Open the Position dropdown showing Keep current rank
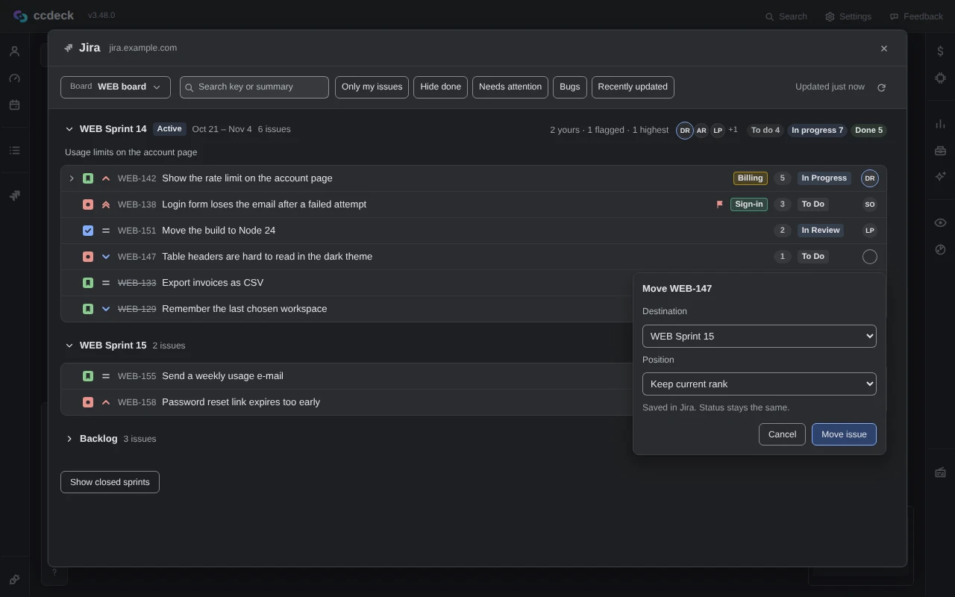This screenshot has width=955, height=597. (760, 384)
